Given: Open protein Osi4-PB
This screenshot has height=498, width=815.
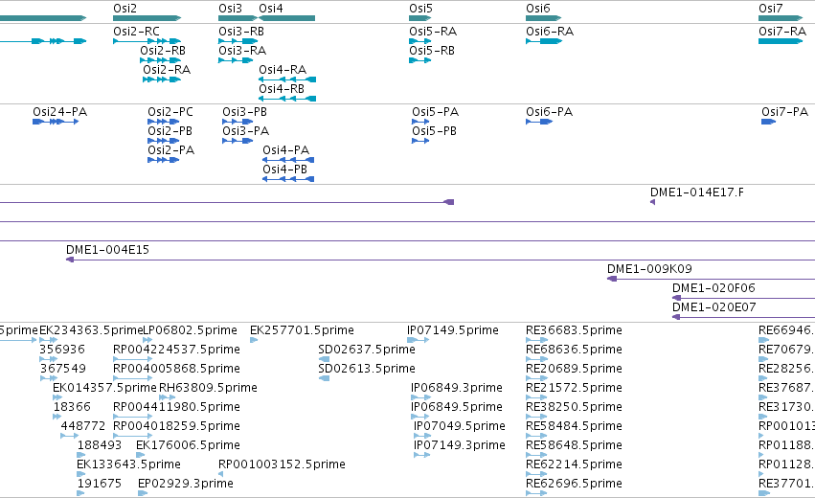Looking at the screenshot, I should tap(284, 170).
